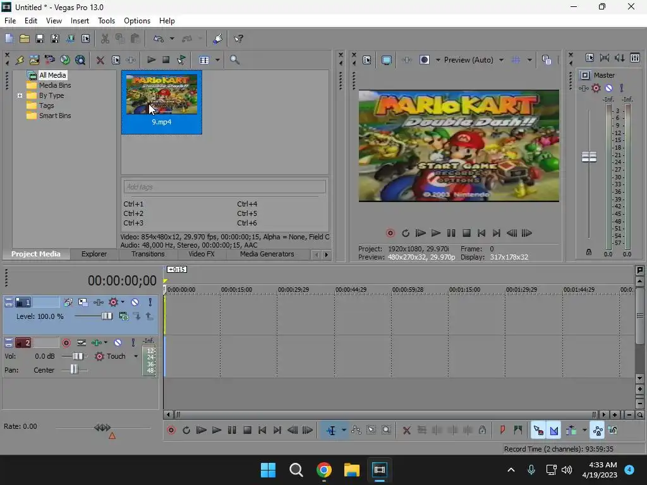Open view options dropdown in Project Media
The width and height of the screenshot is (647, 485).
[217, 60]
